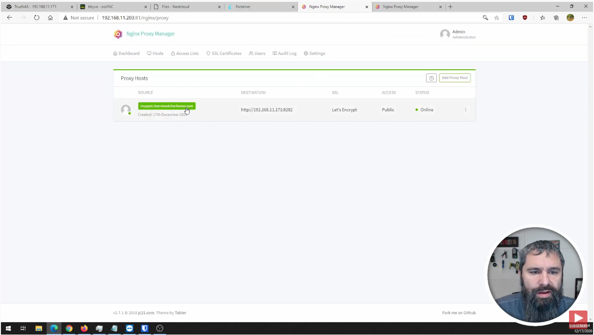The image size is (594, 335).
Task: Click the Public access cell
Action: point(388,110)
